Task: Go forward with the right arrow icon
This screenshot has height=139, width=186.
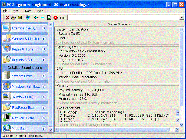Action: (x=42, y=18)
